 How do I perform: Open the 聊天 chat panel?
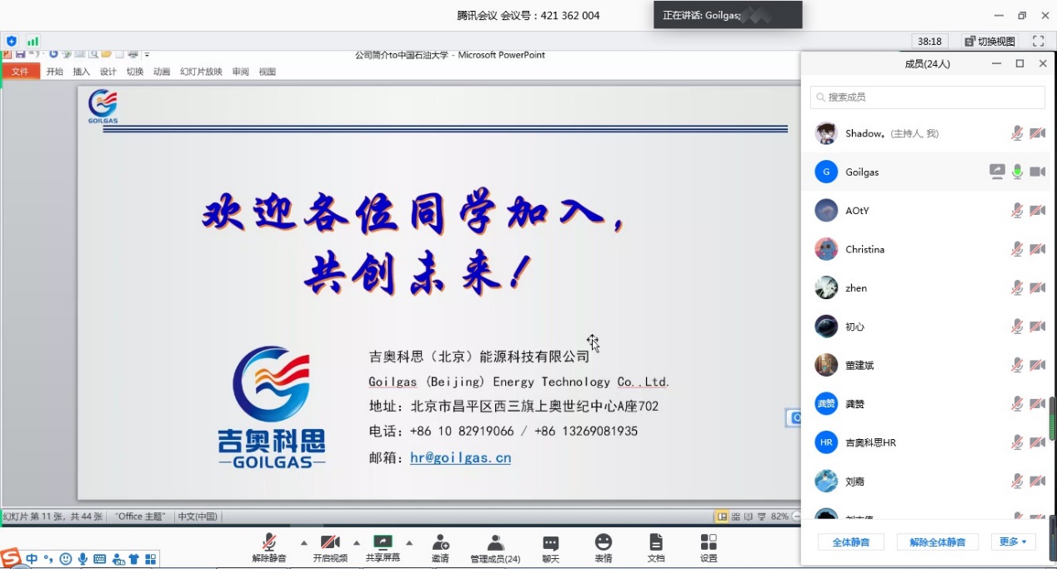pyautogui.click(x=550, y=543)
